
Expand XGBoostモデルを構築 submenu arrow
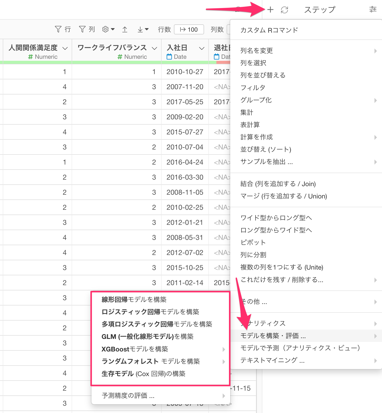(x=223, y=349)
